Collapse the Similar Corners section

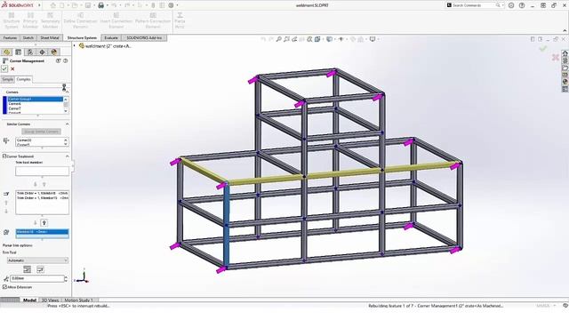[x=68, y=124]
